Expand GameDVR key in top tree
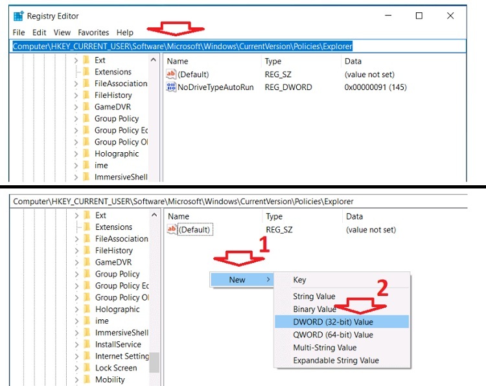The image size is (486, 386). [76, 108]
